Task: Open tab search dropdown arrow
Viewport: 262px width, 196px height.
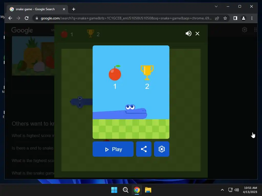Action: coord(216,6)
